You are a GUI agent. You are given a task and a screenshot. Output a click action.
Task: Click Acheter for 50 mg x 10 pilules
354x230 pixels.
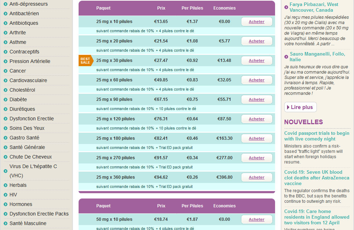[257, 219]
